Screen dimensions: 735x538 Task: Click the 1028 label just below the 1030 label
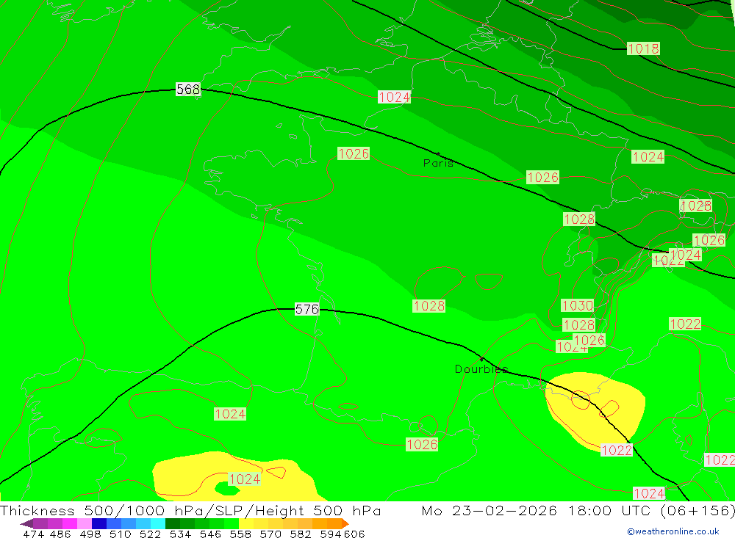pyautogui.click(x=579, y=324)
